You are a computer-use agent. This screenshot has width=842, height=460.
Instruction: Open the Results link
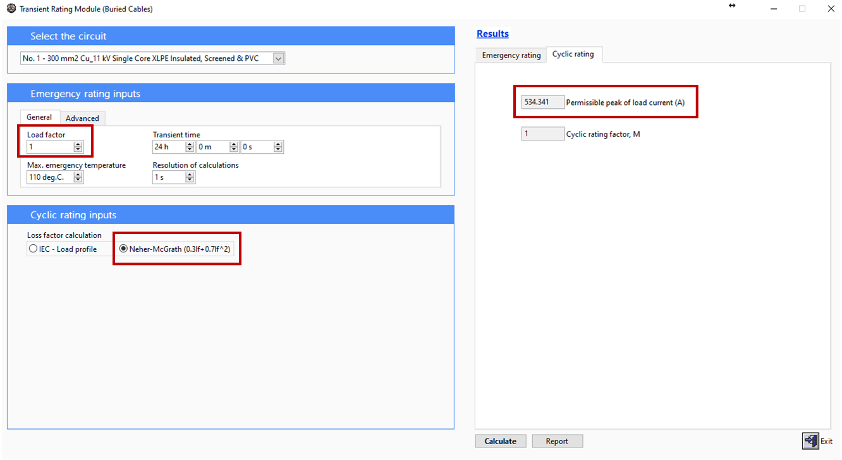coord(492,34)
